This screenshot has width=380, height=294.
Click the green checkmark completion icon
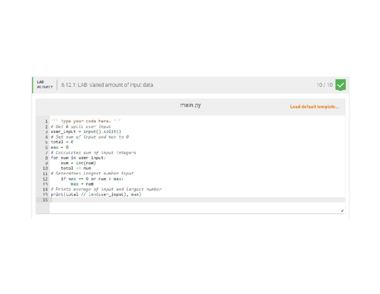point(340,85)
